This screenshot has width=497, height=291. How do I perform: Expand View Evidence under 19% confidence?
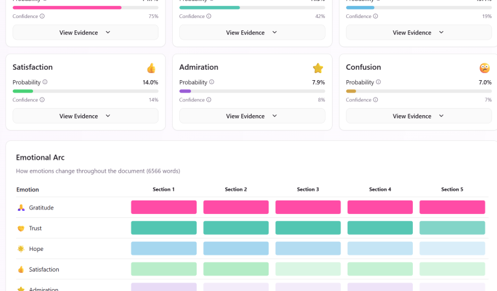point(419,32)
